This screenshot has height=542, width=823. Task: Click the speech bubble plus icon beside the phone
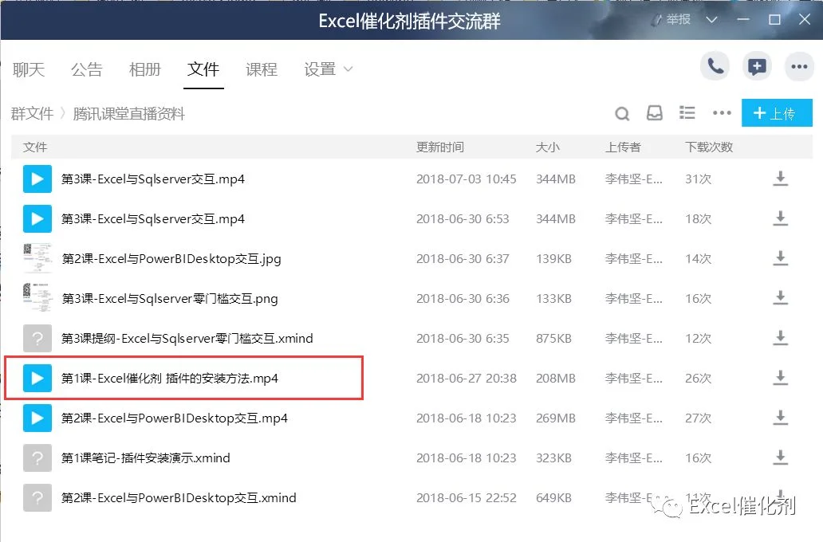(757, 67)
